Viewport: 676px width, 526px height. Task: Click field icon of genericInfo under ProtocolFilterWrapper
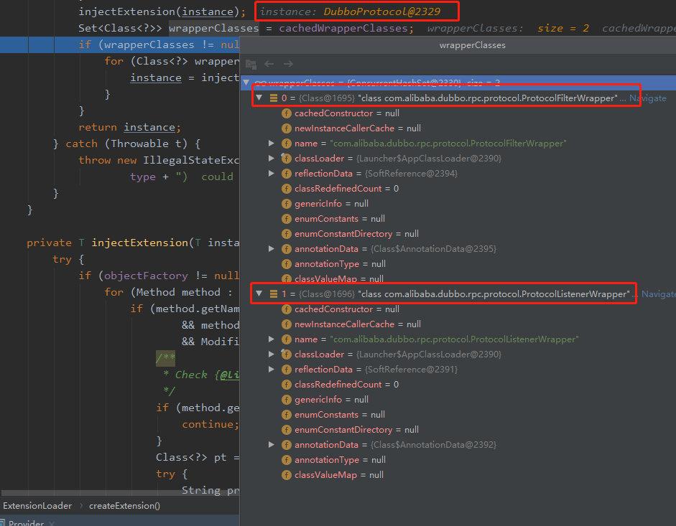point(286,204)
